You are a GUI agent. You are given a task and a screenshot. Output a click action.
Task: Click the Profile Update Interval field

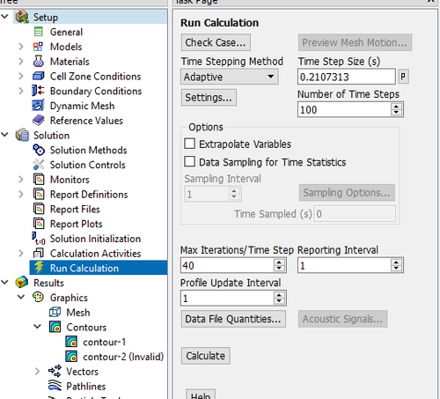[227, 298]
